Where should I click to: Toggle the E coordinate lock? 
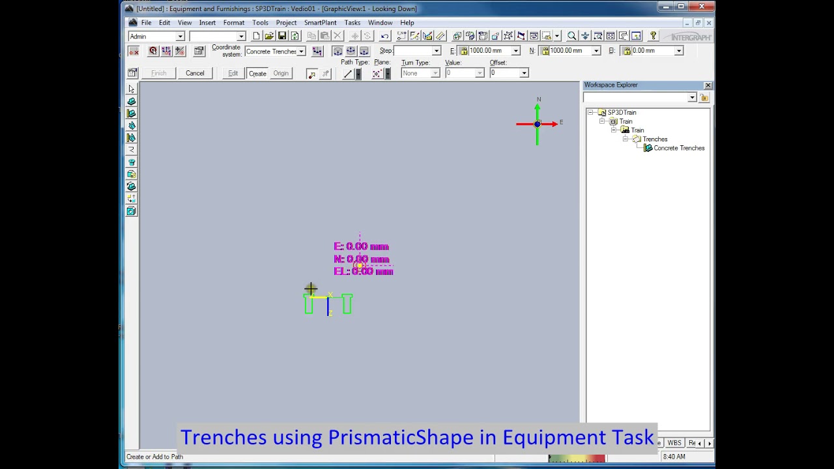click(x=464, y=51)
